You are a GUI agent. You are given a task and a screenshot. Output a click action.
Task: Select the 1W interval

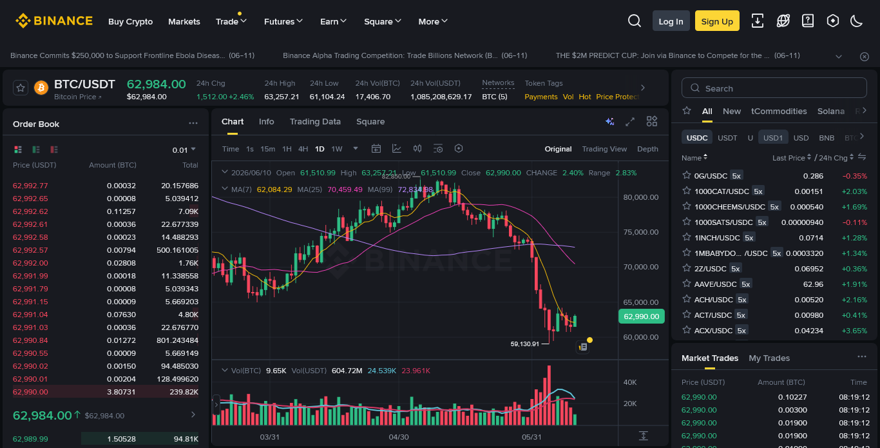pyautogui.click(x=337, y=149)
